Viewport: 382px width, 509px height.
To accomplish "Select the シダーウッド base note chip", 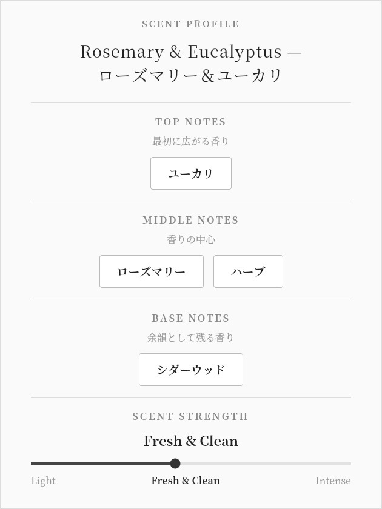I will pyautogui.click(x=190, y=370).
